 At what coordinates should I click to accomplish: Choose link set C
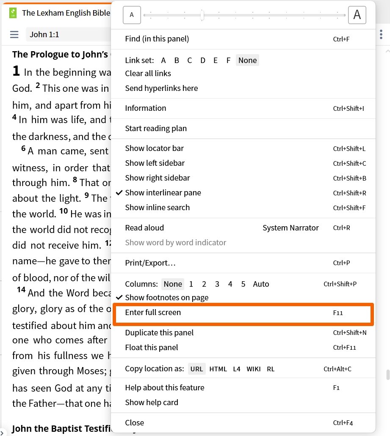pos(190,60)
